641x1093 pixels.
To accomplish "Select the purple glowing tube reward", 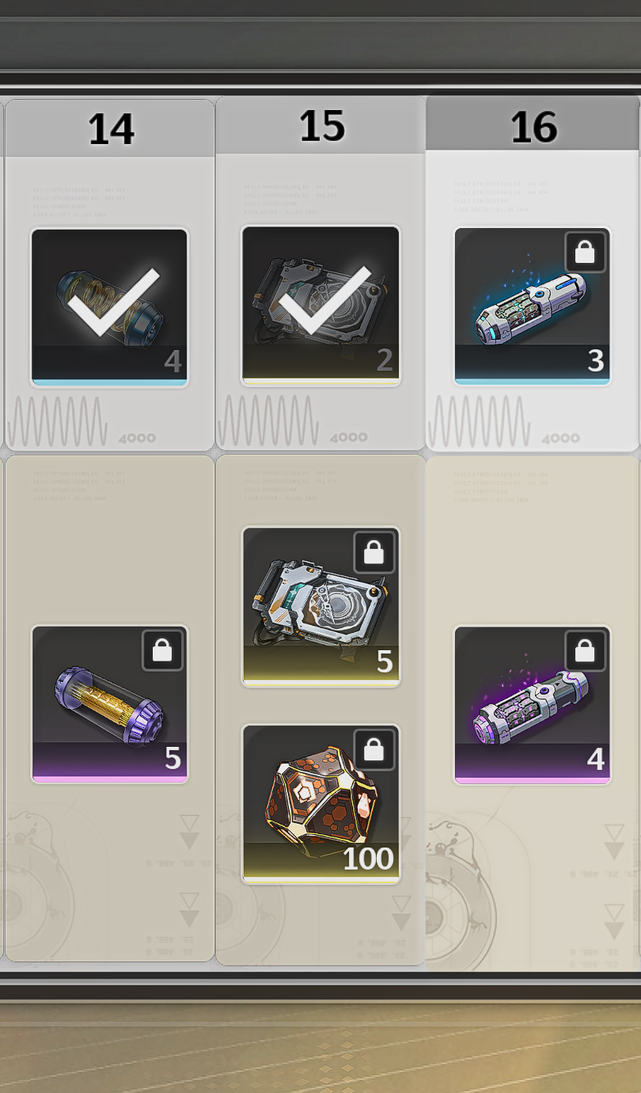I will click(x=533, y=705).
